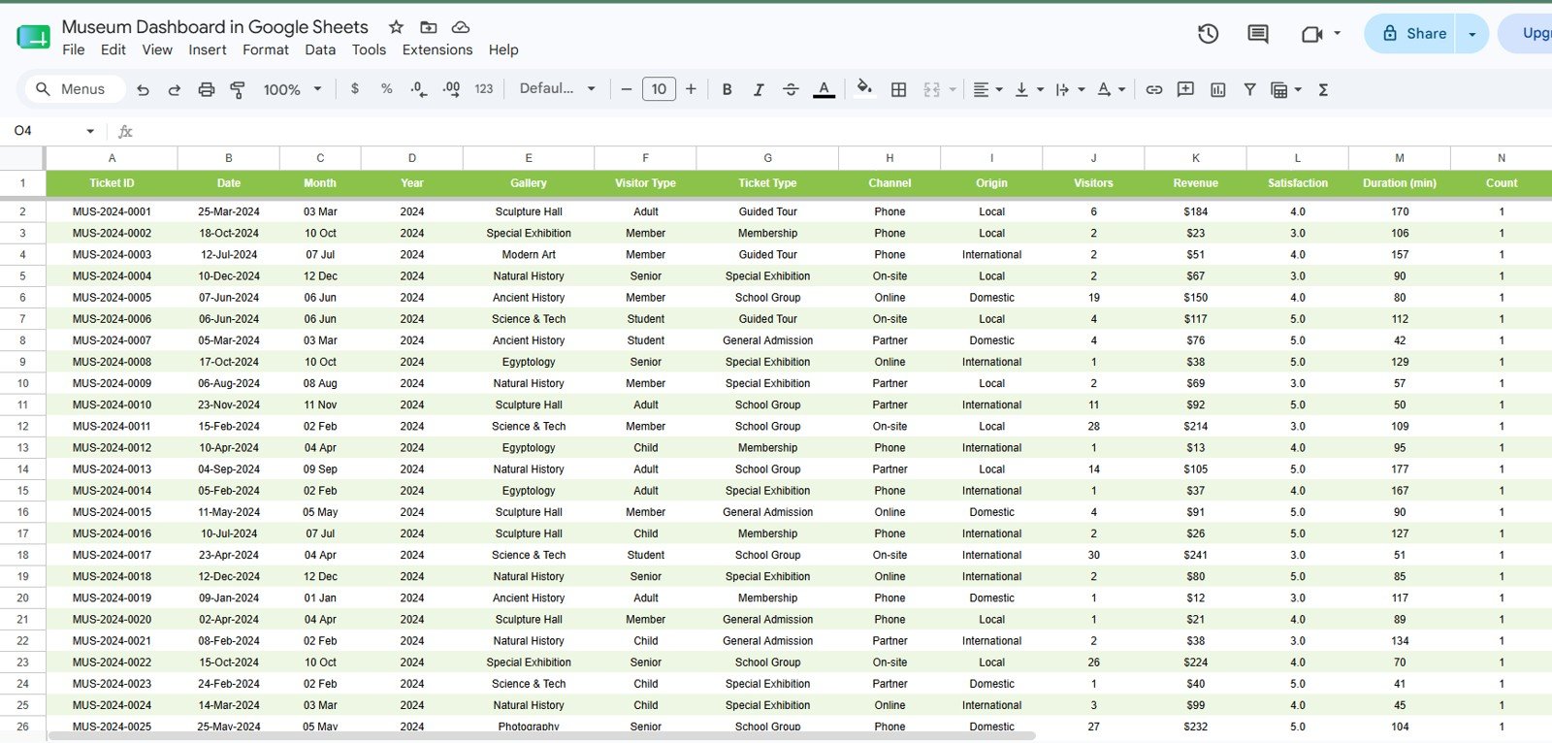
Task: Open the Data menu
Action: [x=320, y=49]
